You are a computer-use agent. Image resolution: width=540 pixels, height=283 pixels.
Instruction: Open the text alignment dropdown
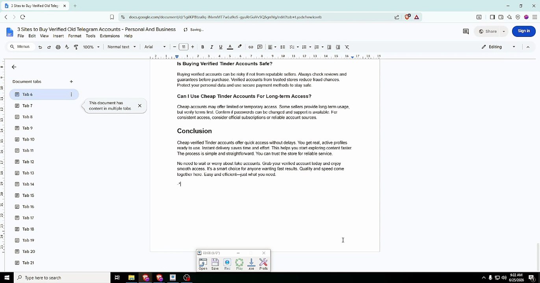coord(272,47)
